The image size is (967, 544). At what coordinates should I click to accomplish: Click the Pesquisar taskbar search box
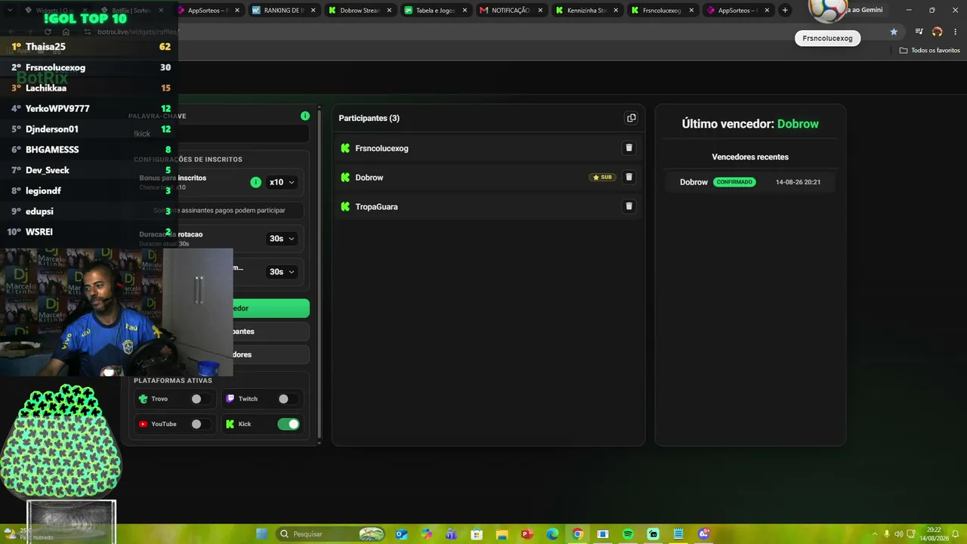click(x=331, y=534)
